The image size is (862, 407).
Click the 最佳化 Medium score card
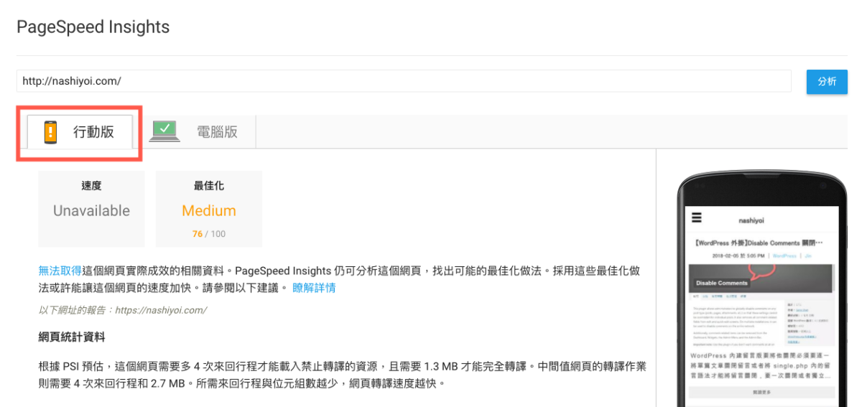209,209
